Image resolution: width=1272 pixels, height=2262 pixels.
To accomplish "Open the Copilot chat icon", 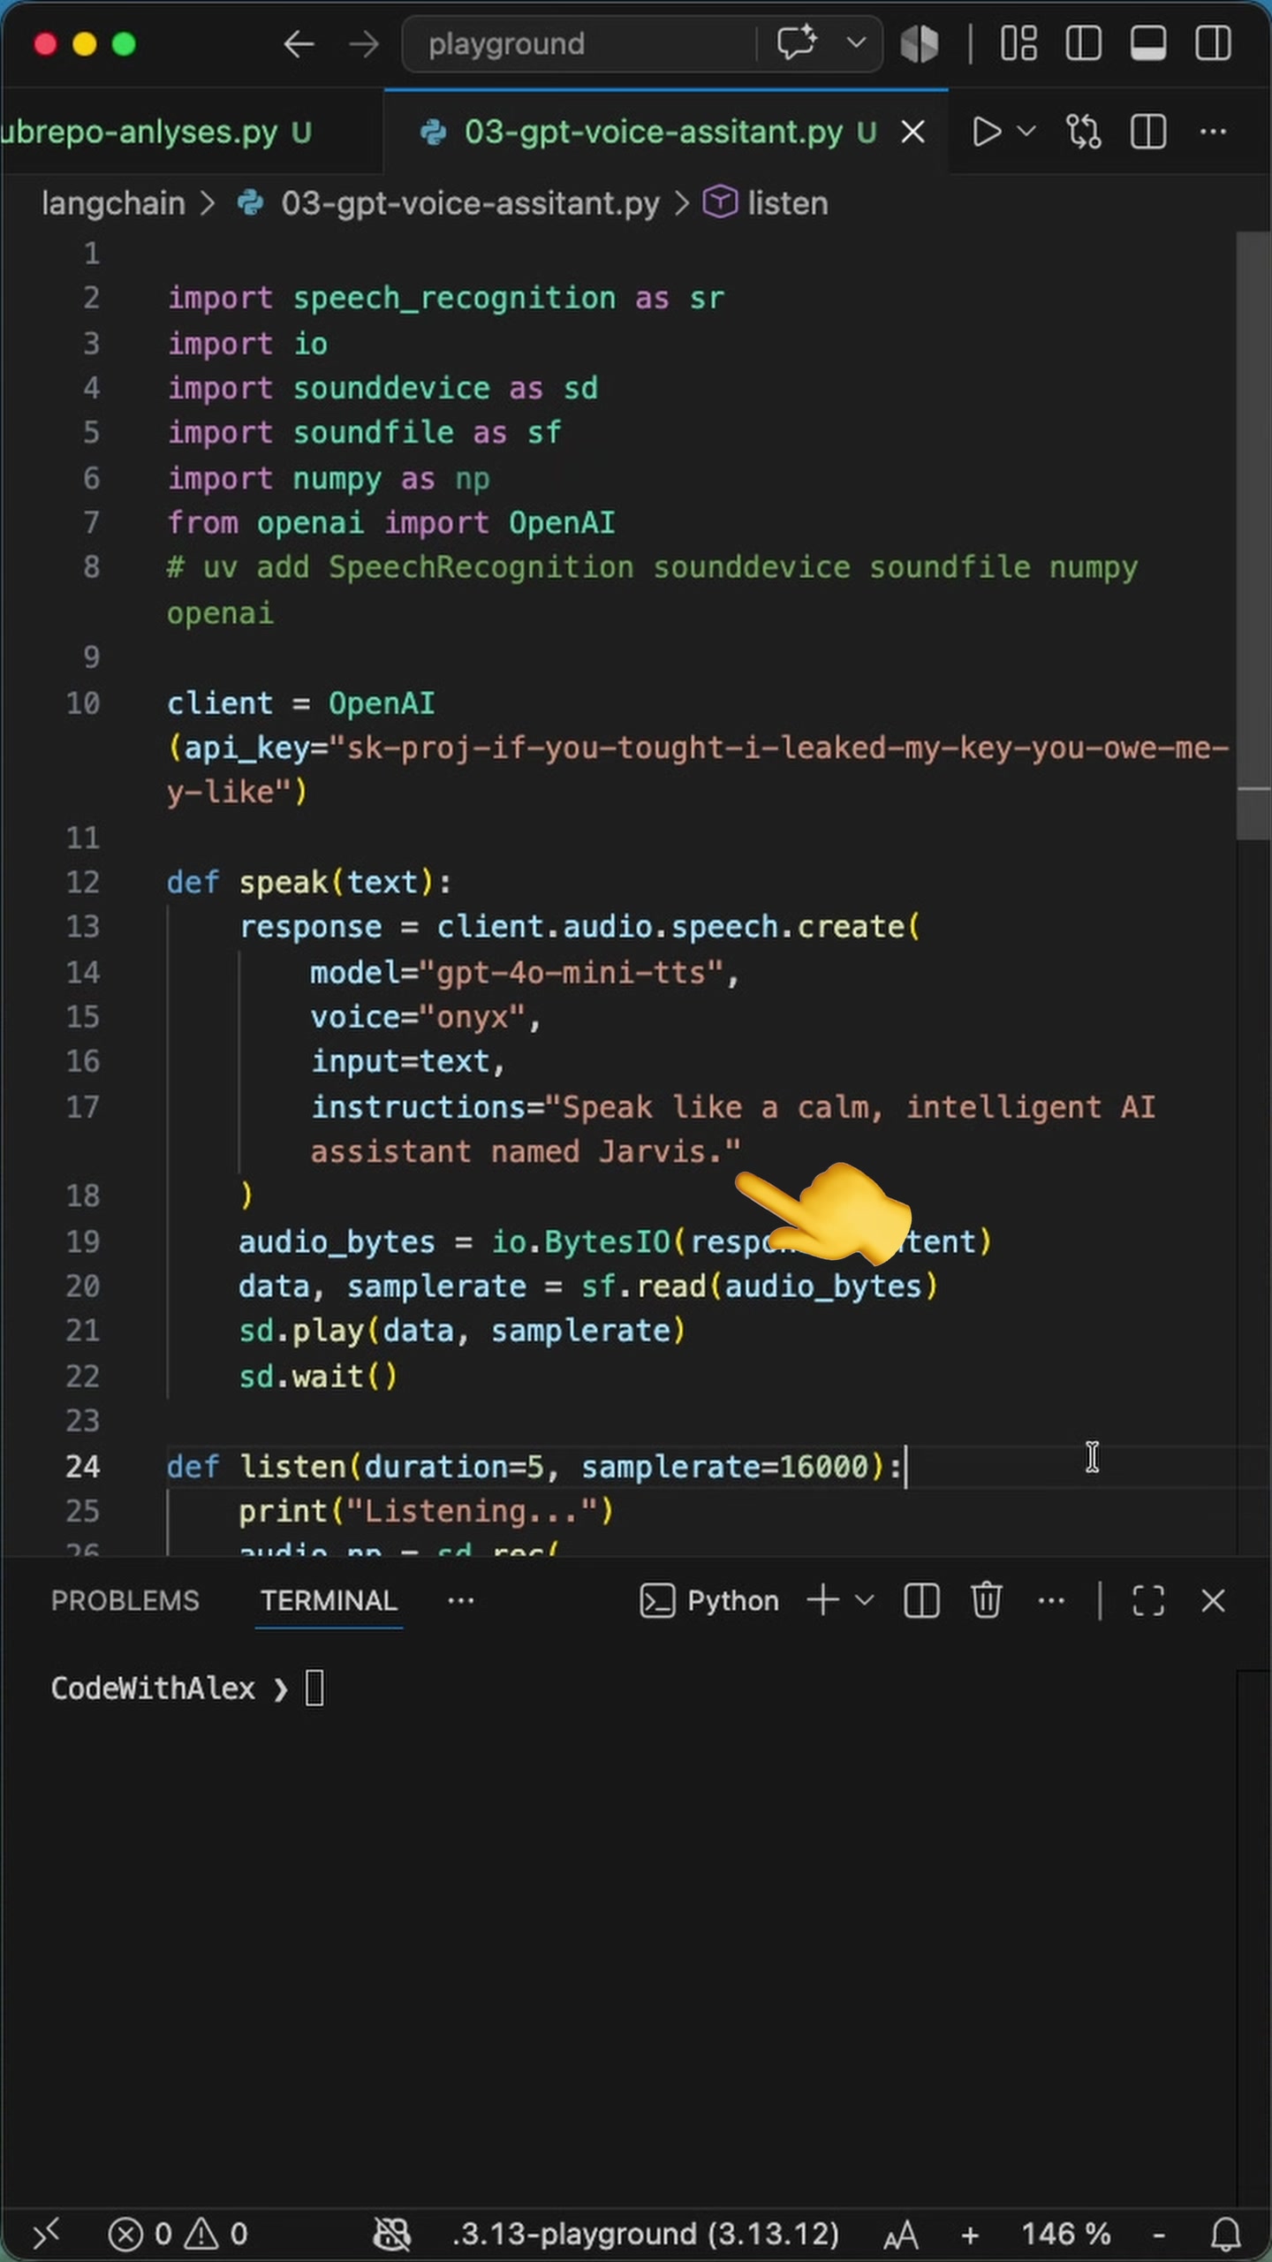I will click(797, 42).
